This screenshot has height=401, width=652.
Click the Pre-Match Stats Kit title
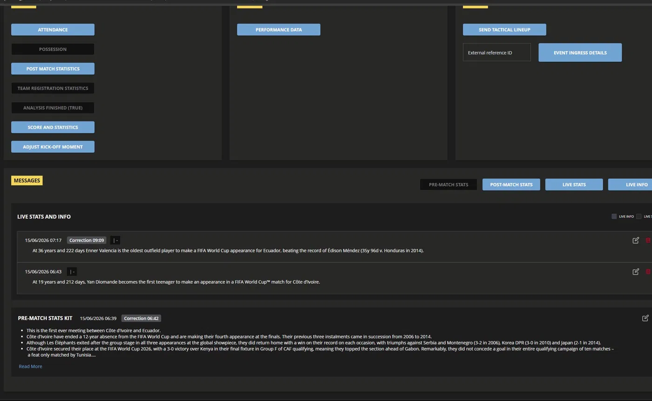[45, 318]
